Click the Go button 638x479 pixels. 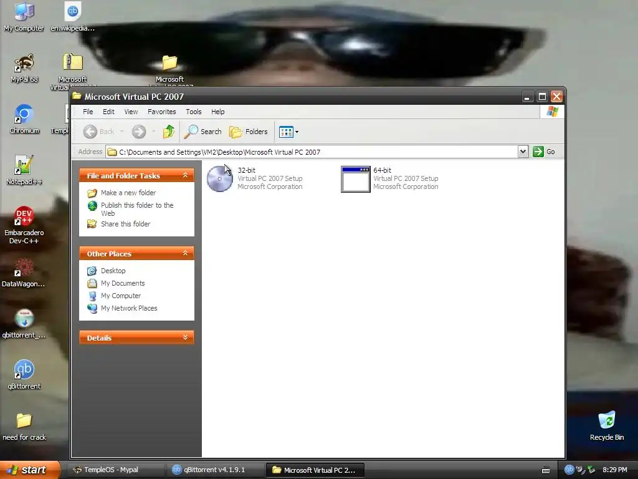tap(544, 152)
